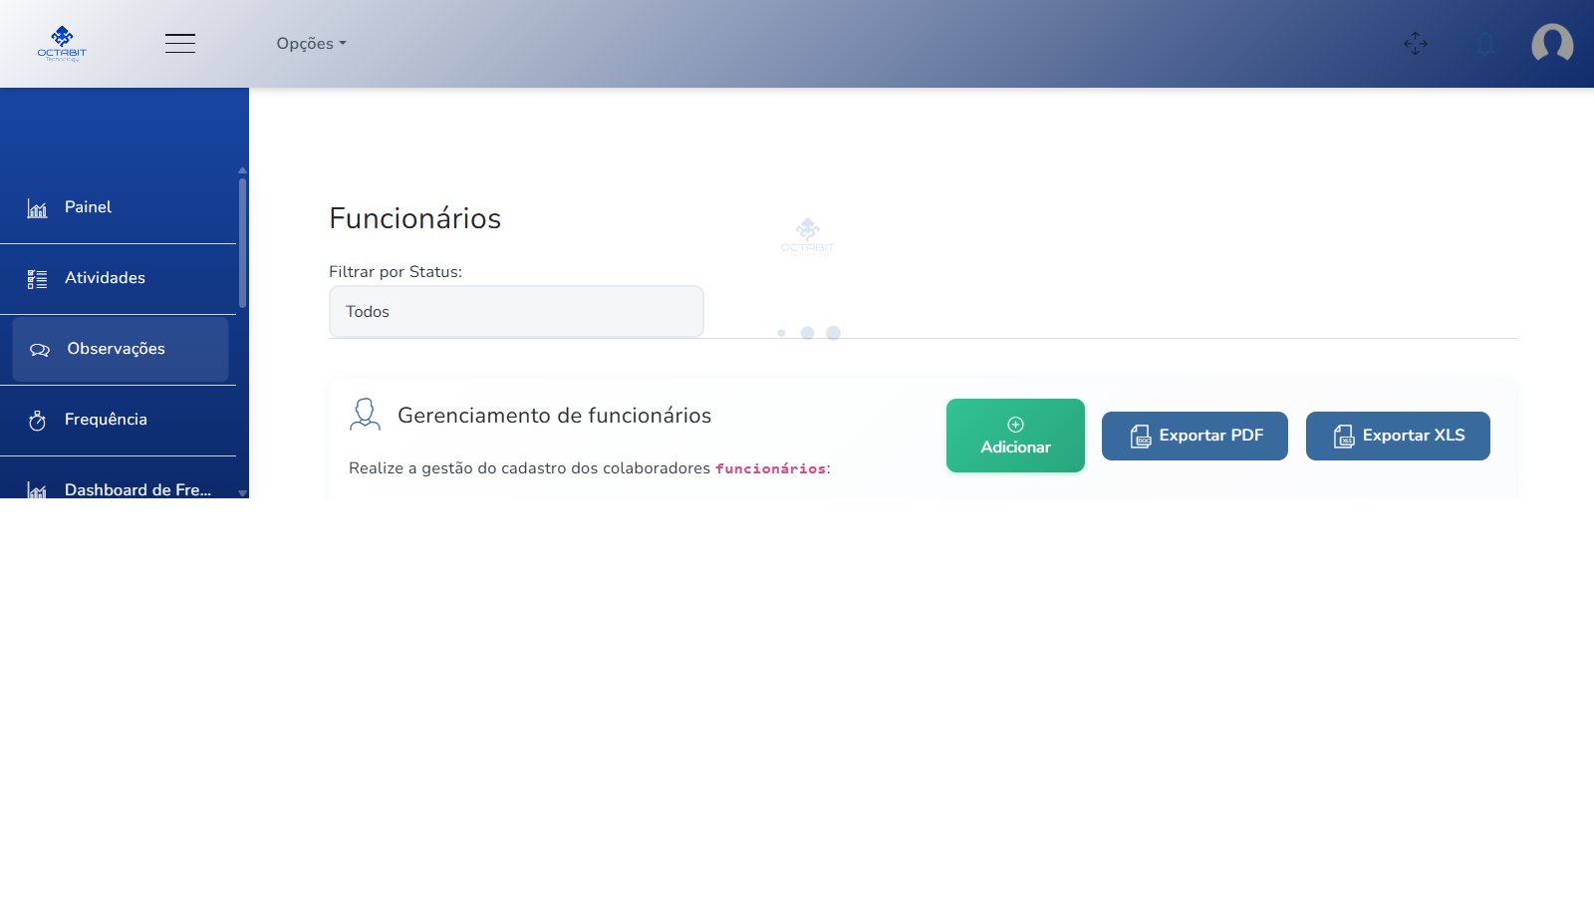
Task: Click the Atividades list icon
Action: 37,279
